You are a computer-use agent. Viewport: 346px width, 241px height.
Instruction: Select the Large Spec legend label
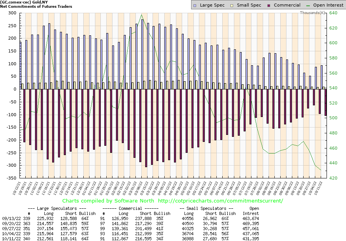tap(212, 5)
